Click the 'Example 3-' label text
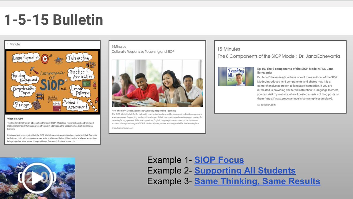 pyautogui.click(x=169, y=181)
